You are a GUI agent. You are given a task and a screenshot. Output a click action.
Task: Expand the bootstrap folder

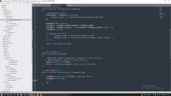3,38
